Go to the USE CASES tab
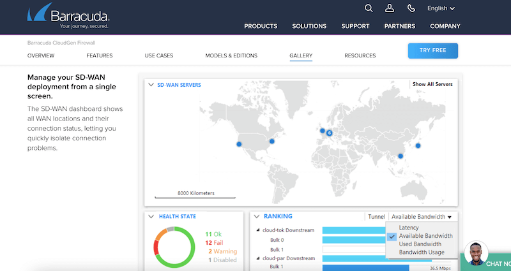 point(159,55)
